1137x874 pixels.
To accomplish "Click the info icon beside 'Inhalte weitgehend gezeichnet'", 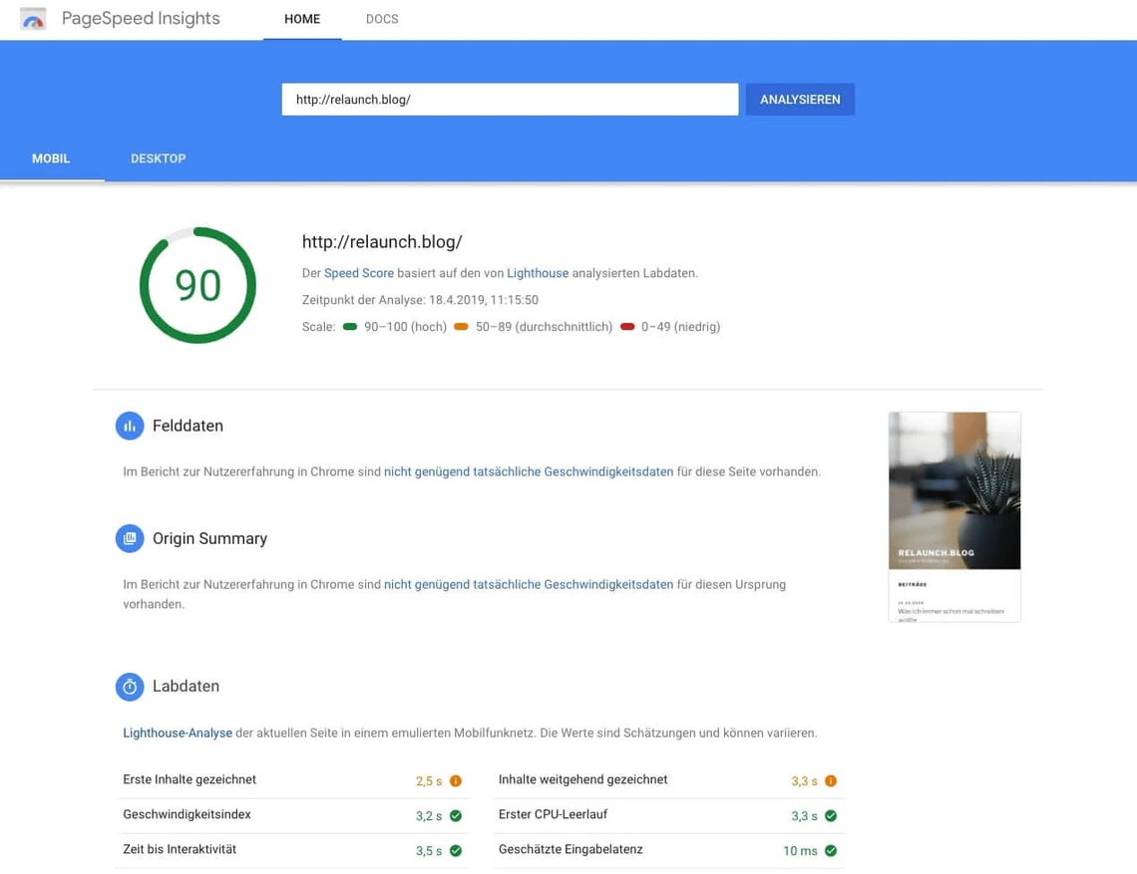I will pos(830,780).
